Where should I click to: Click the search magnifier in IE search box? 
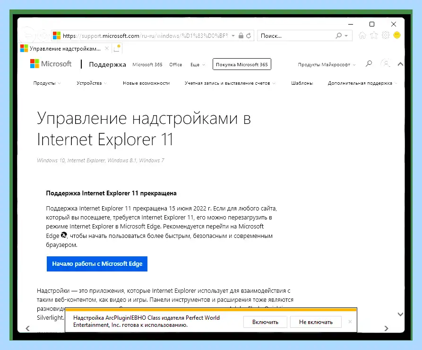click(338, 35)
